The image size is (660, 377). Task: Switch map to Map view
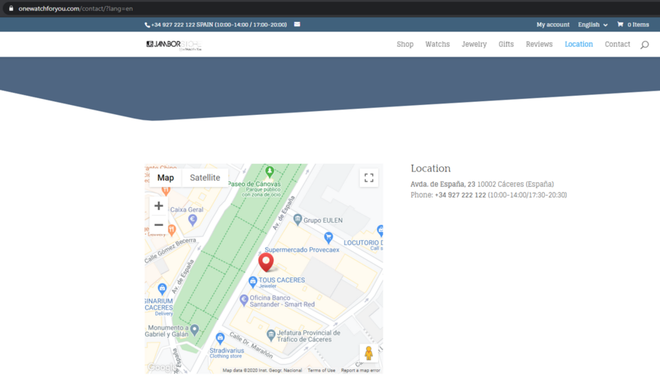pyautogui.click(x=166, y=178)
